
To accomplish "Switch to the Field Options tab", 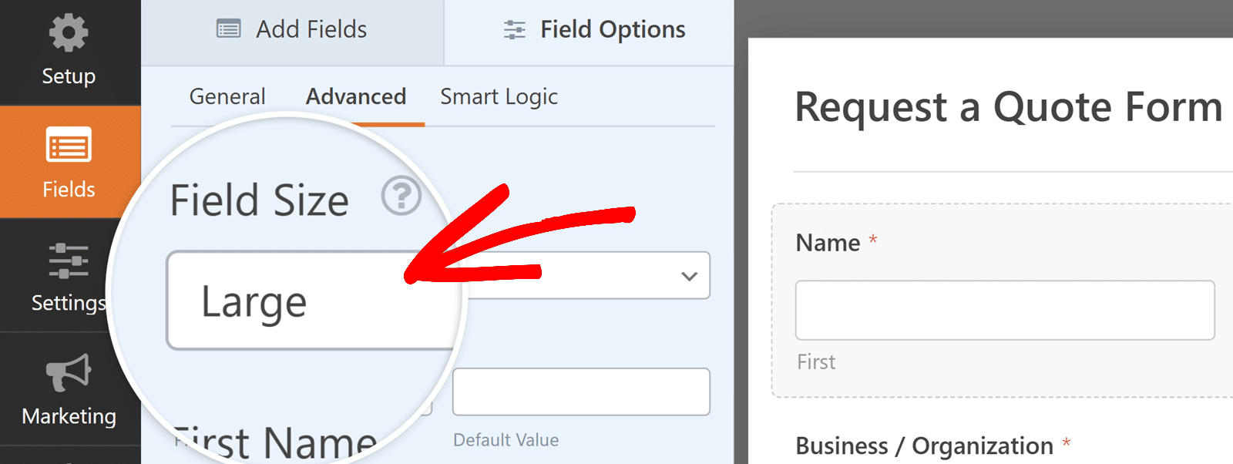I will click(592, 29).
